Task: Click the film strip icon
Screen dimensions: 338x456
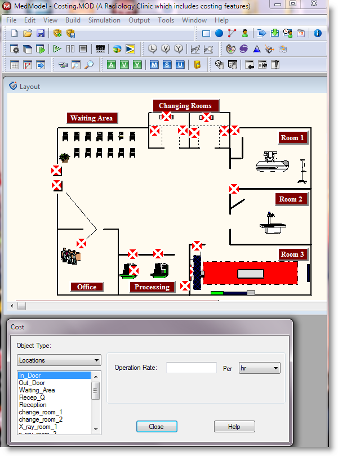Action: pyautogui.click(x=100, y=49)
